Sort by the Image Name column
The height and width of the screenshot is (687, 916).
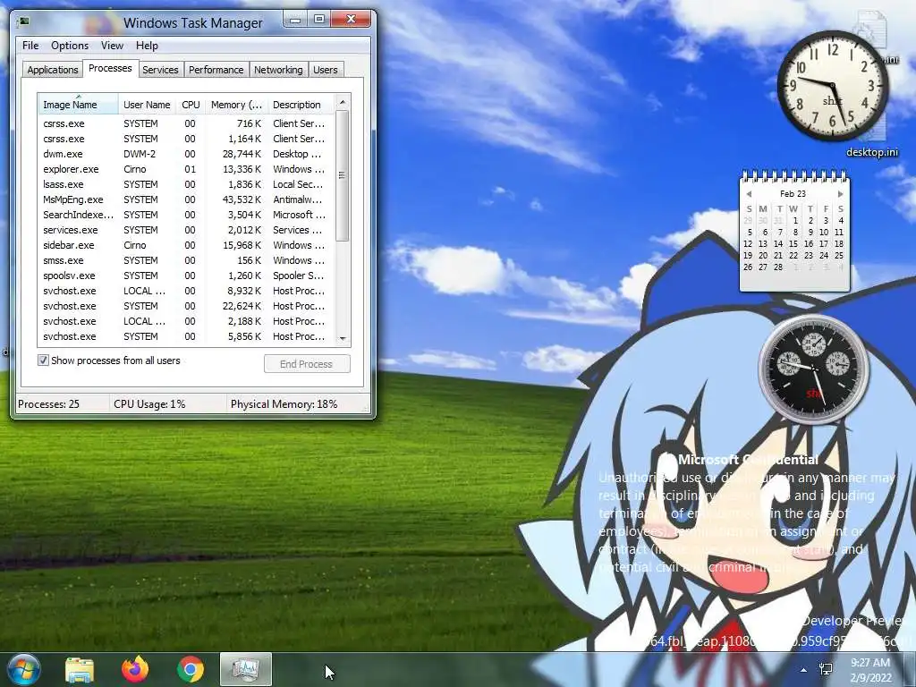pos(78,105)
